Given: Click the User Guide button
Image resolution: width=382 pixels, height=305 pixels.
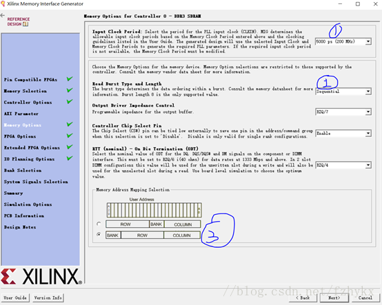Looking at the screenshot, I should pyautogui.click(x=15, y=297).
